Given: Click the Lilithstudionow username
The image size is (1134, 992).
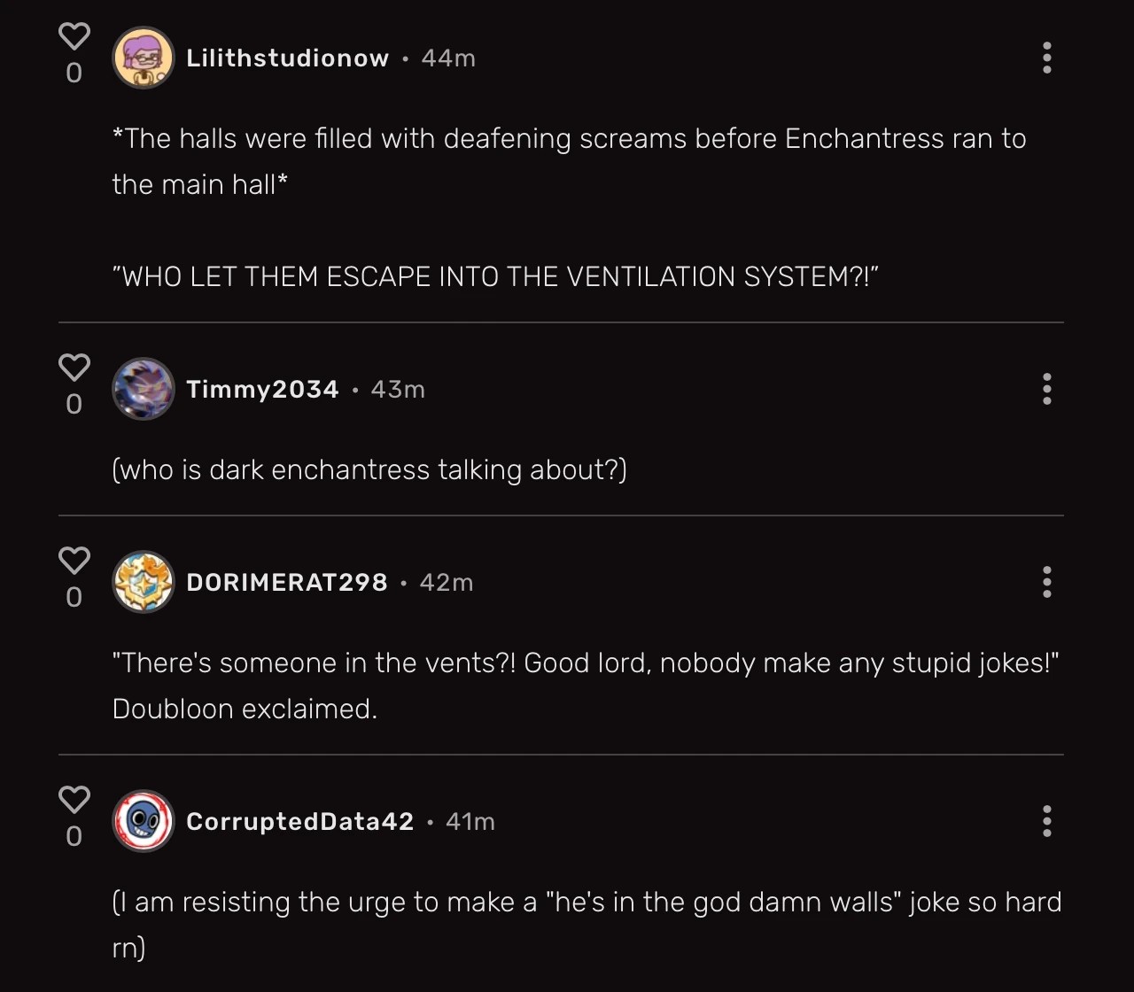Looking at the screenshot, I should click(287, 58).
